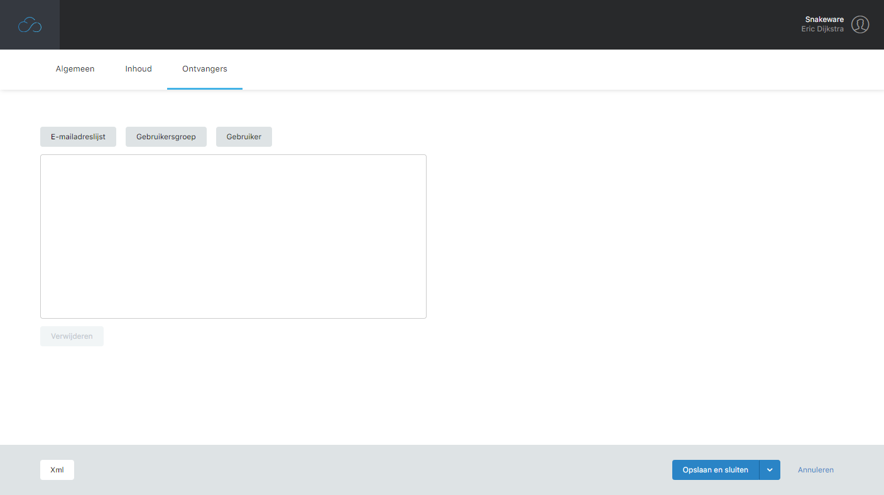The width and height of the screenshot is (884, 495).
Task: Click inside the recipients list box
Action: [x=233, y=237]
